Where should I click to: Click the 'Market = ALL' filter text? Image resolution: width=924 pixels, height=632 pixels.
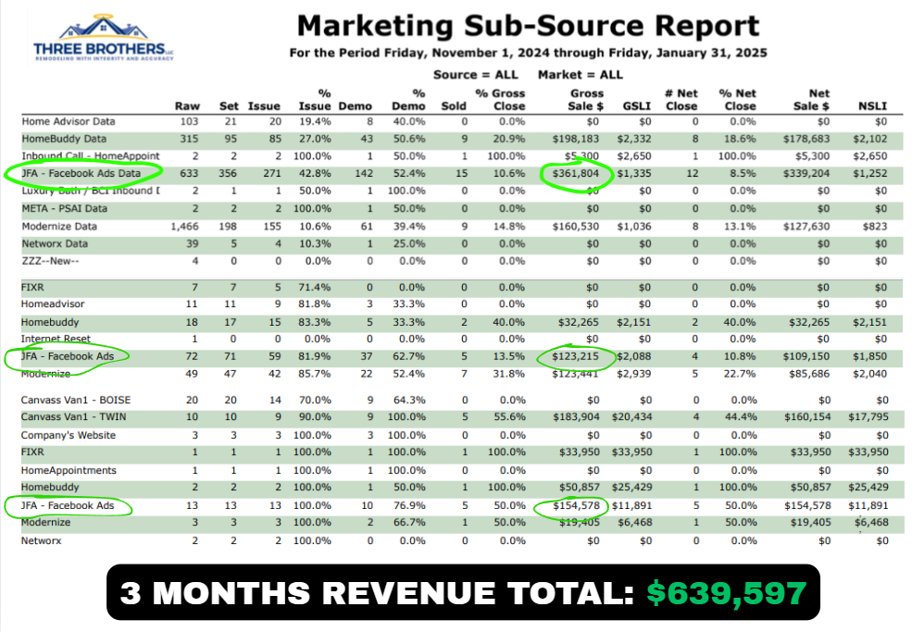click(580, 75)
